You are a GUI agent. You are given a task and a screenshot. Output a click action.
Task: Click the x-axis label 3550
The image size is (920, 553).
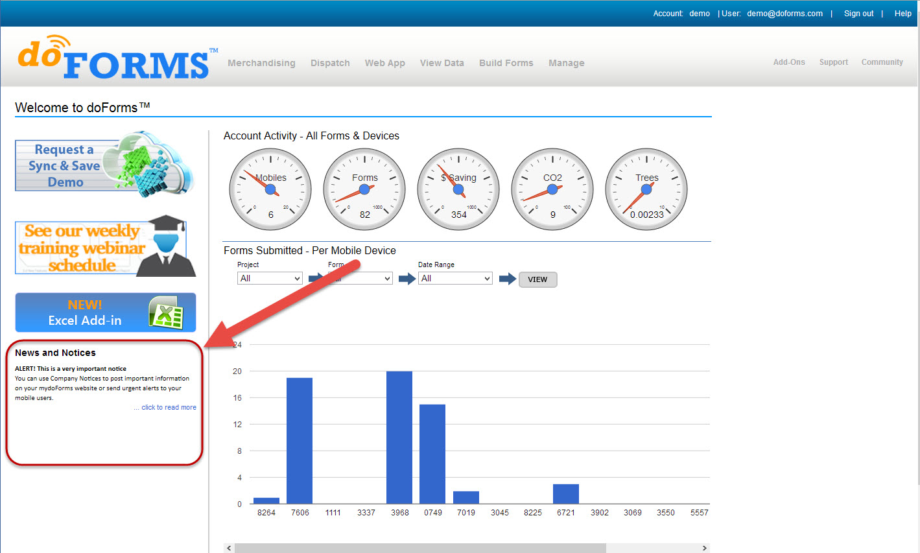[666, 513]
